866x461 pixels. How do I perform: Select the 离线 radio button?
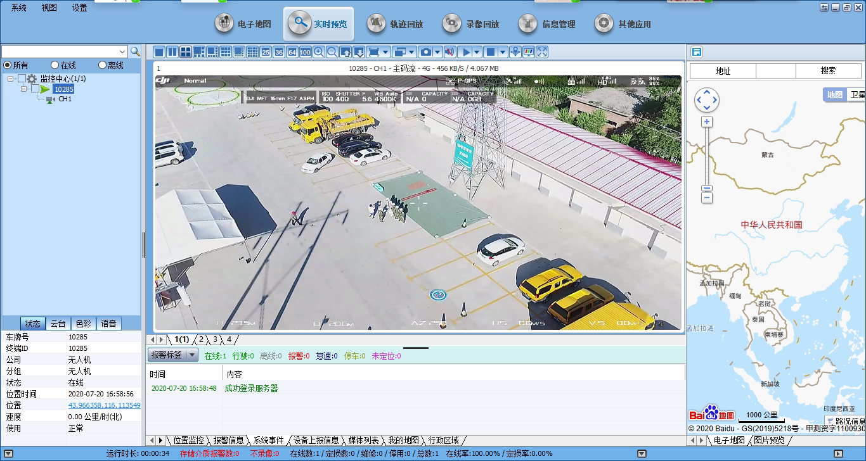click(103, 65)
